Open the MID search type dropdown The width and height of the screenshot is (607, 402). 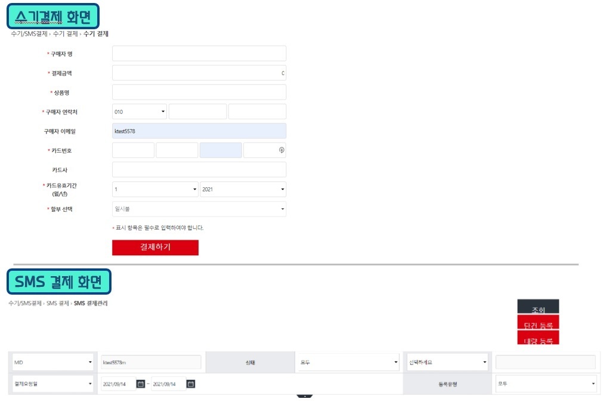click(x=53, y=363)
